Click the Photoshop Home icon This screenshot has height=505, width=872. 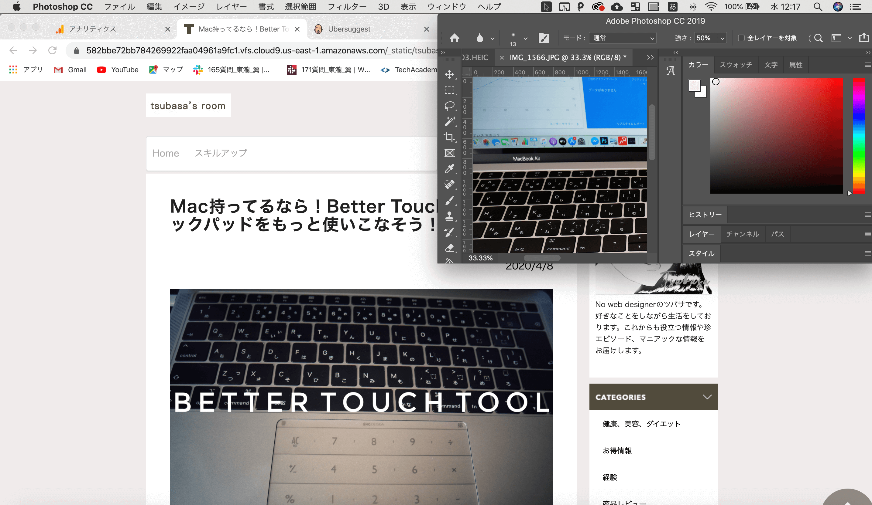tap(455, 38)
